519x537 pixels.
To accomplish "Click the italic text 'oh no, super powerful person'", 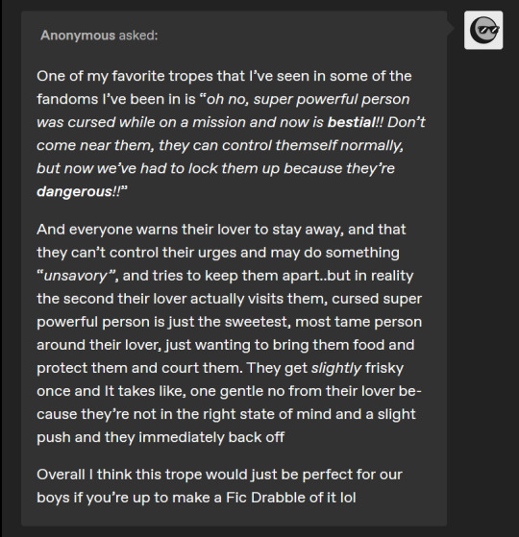I will point(308,99).
